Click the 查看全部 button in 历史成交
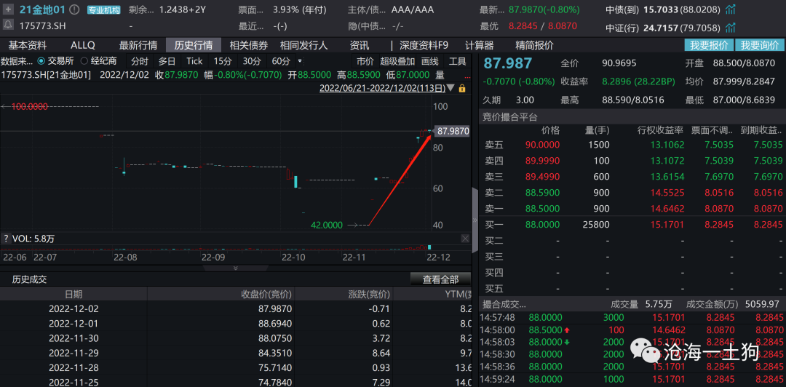This screenshot has height=387, width=786. pyautogui.click(x=440, y=279)
